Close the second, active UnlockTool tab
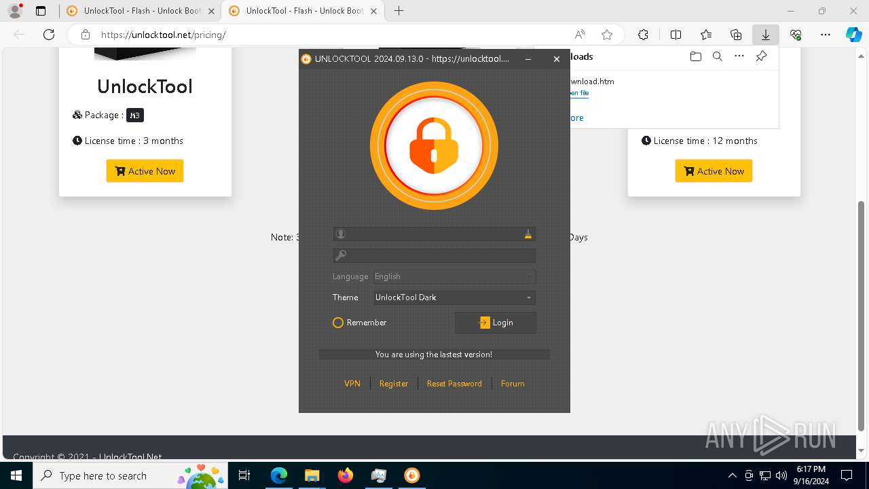 point(373,11)
